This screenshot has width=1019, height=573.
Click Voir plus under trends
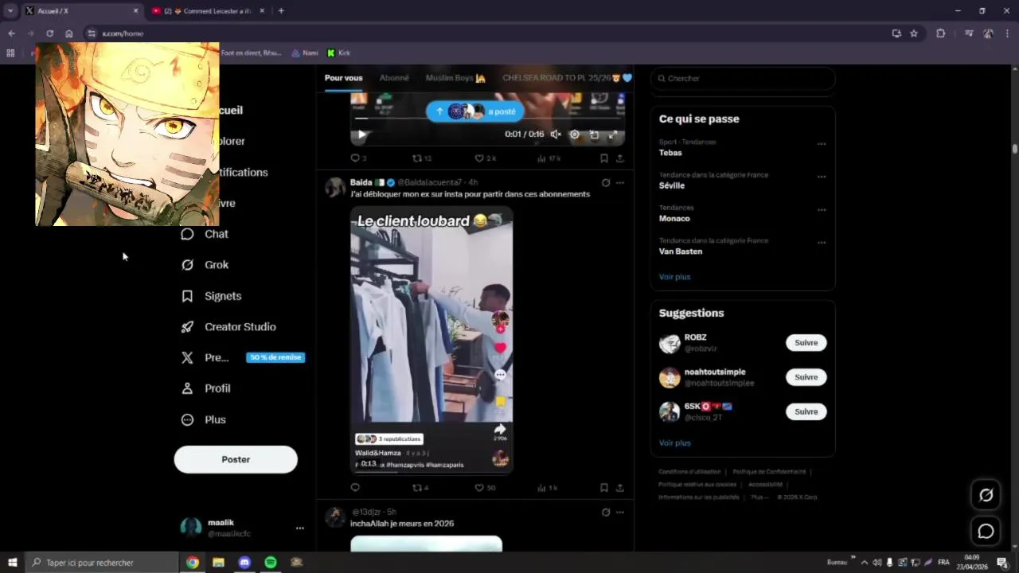pyautogui.click(x=674, y=277)
